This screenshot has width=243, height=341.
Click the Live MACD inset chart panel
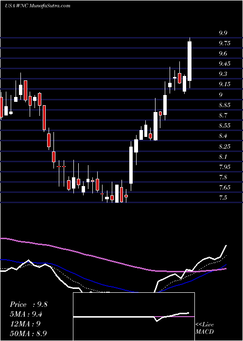coord(134,317)
